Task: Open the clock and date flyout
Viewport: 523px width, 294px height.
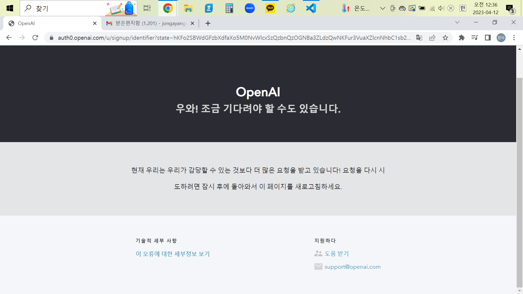Action: (x=486, y=8)
